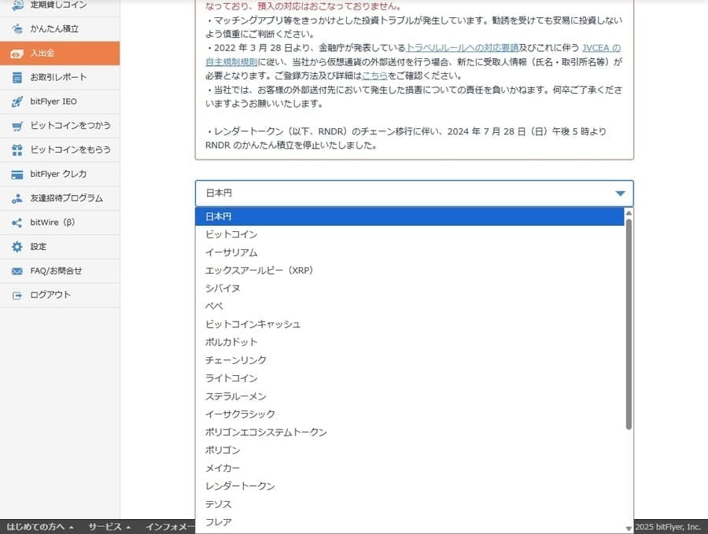Click the bitFlyer IEO rocket icon
Viewport: 708px width, 534px height.
tap(17, 101)
